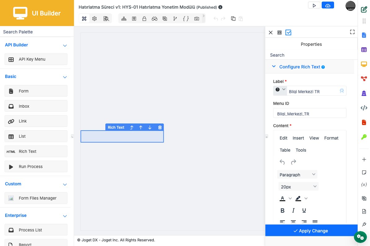Open the View menu in content editor
The height and width of the screenshot is (246, 370).
pos(314,138)
